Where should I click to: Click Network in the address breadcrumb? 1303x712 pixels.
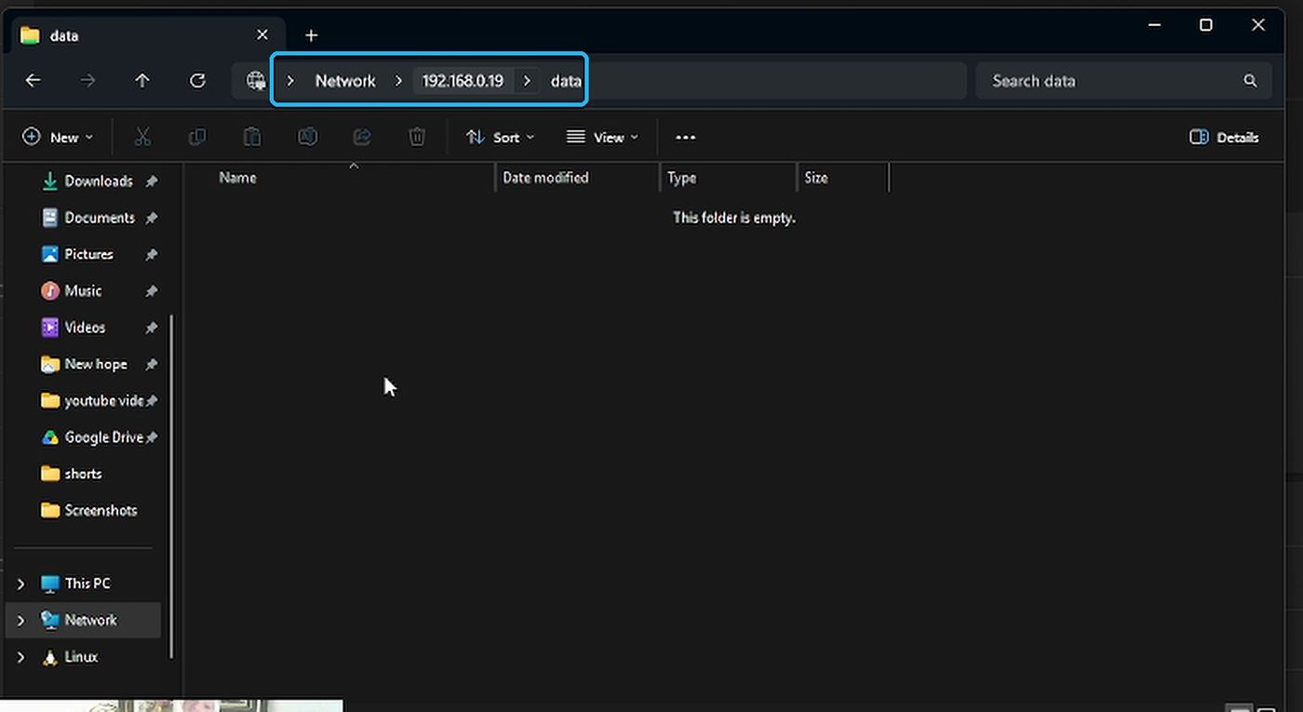[x=345, y=81]
